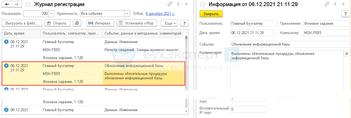Close the Информация window with X

344,4
